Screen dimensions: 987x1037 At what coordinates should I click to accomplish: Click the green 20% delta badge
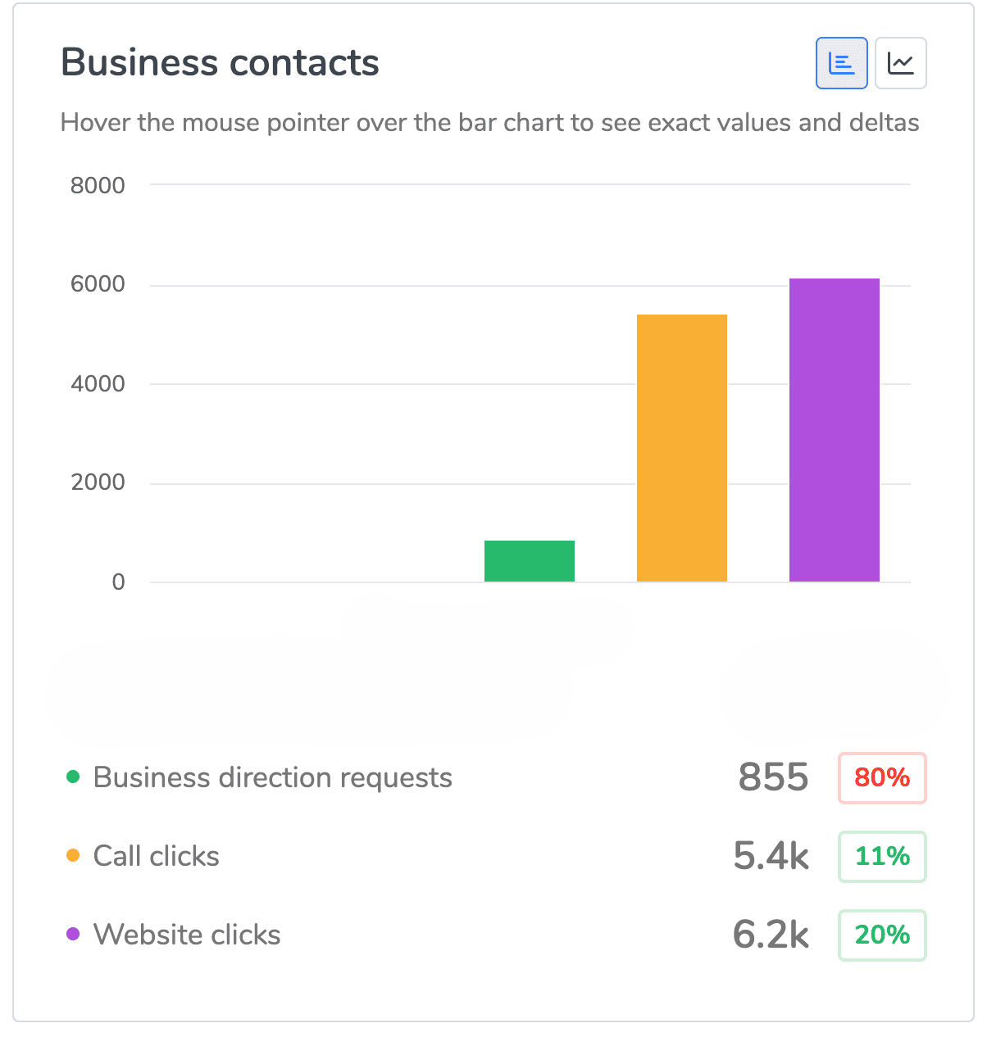coord(882,935)
